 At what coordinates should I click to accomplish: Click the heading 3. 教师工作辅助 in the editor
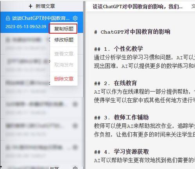click(x=126, y=117)
